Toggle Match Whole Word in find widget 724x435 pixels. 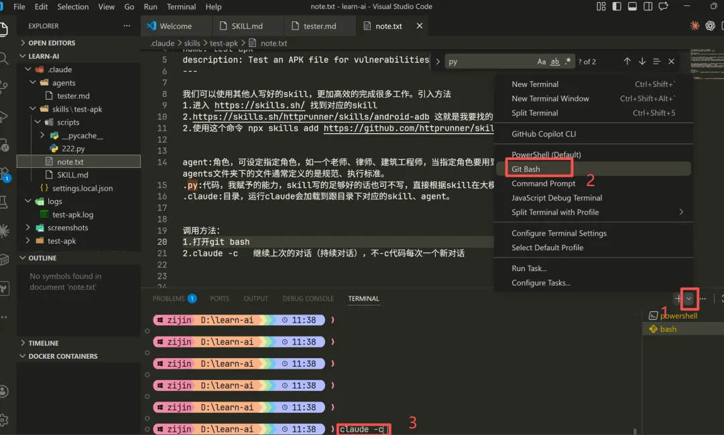(555, 62)
